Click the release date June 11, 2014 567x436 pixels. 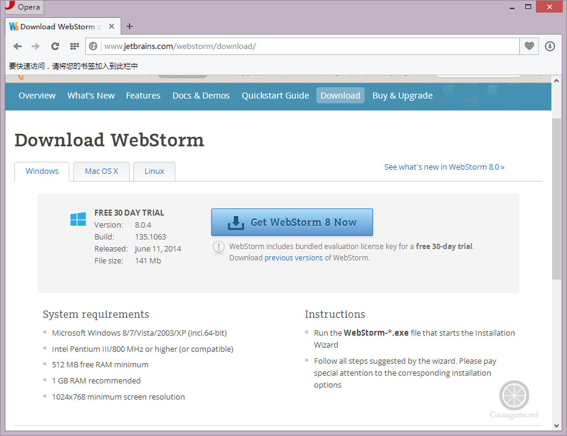click(x=158, y=248)
